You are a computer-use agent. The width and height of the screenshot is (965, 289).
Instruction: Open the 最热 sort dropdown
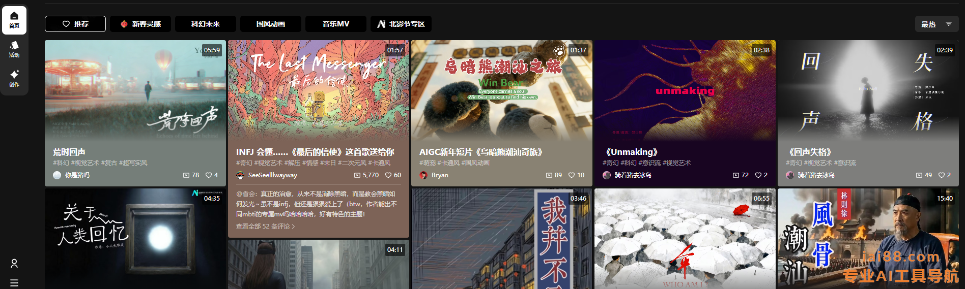pos(936,24)
